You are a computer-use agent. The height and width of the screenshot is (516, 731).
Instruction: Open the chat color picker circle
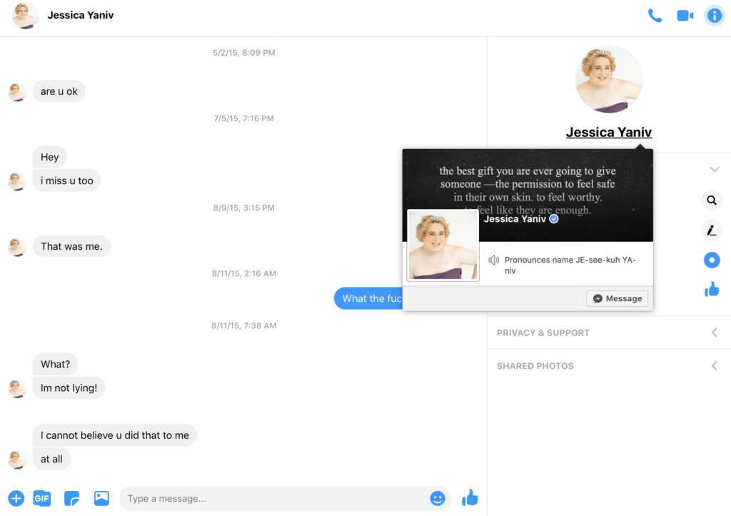pyautogui.click(x=712, y=260)
